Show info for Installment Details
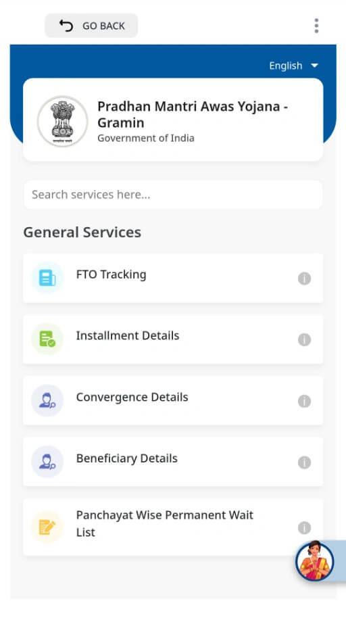Screen dimensions: 346x622 [304, 339]
